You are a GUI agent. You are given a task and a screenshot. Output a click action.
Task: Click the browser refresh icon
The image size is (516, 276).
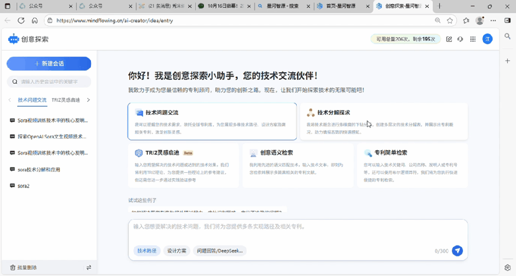tap(21, 21)
